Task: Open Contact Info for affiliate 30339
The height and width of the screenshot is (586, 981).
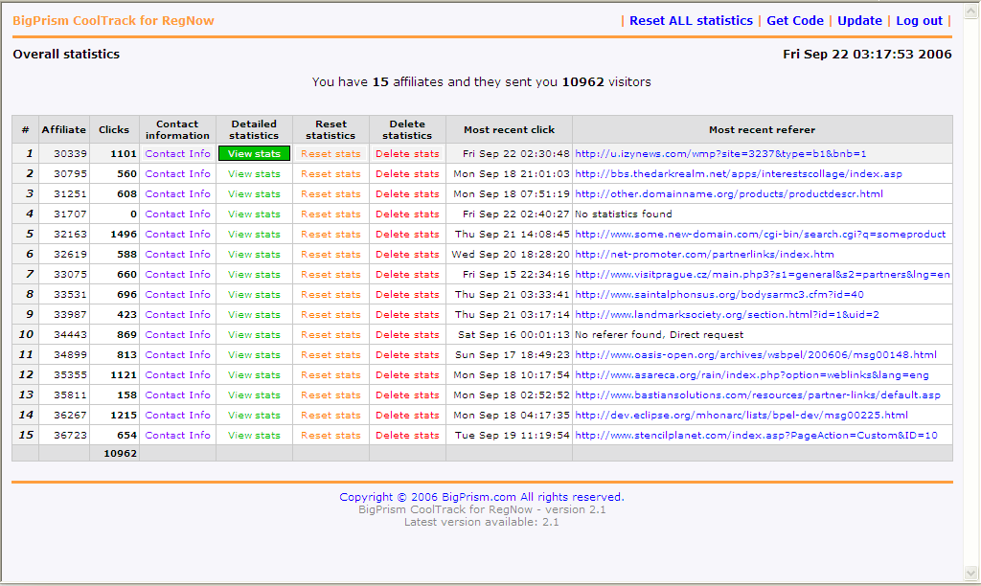Action: [177, 154]
